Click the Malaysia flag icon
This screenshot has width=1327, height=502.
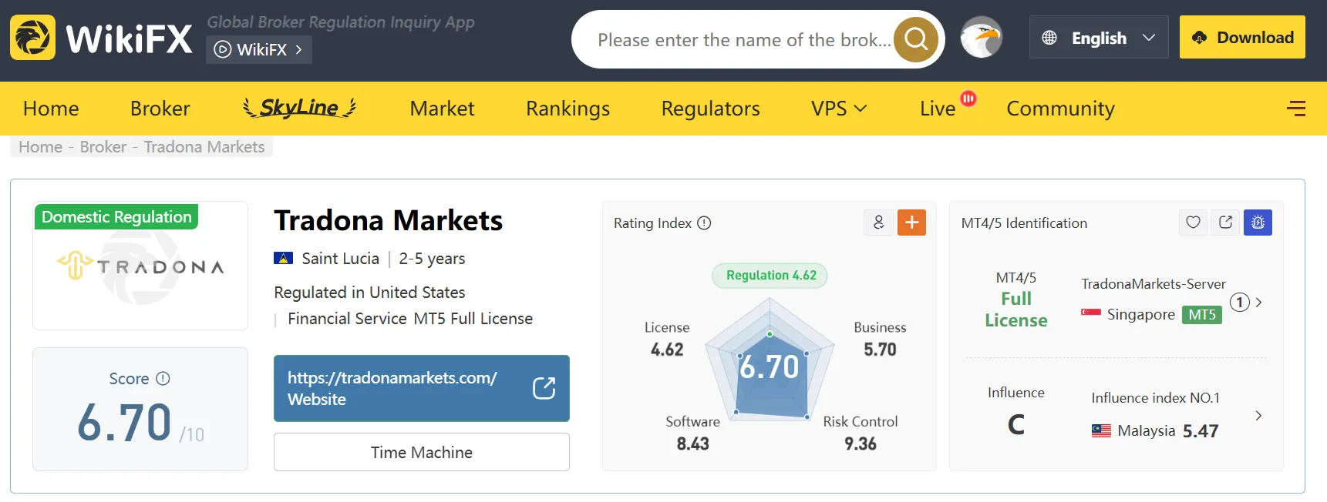pos(1101,430)
